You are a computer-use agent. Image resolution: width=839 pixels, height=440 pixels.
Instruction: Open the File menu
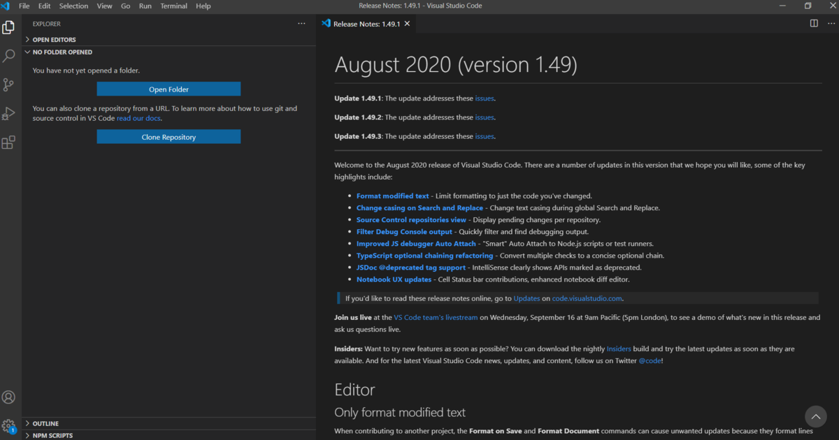[x=24, y=6]
